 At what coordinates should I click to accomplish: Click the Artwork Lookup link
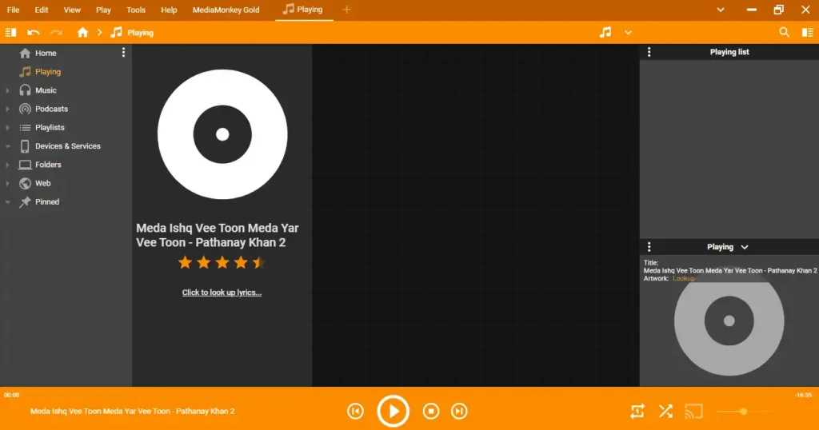pyautogui.click(x=683, y=278)
